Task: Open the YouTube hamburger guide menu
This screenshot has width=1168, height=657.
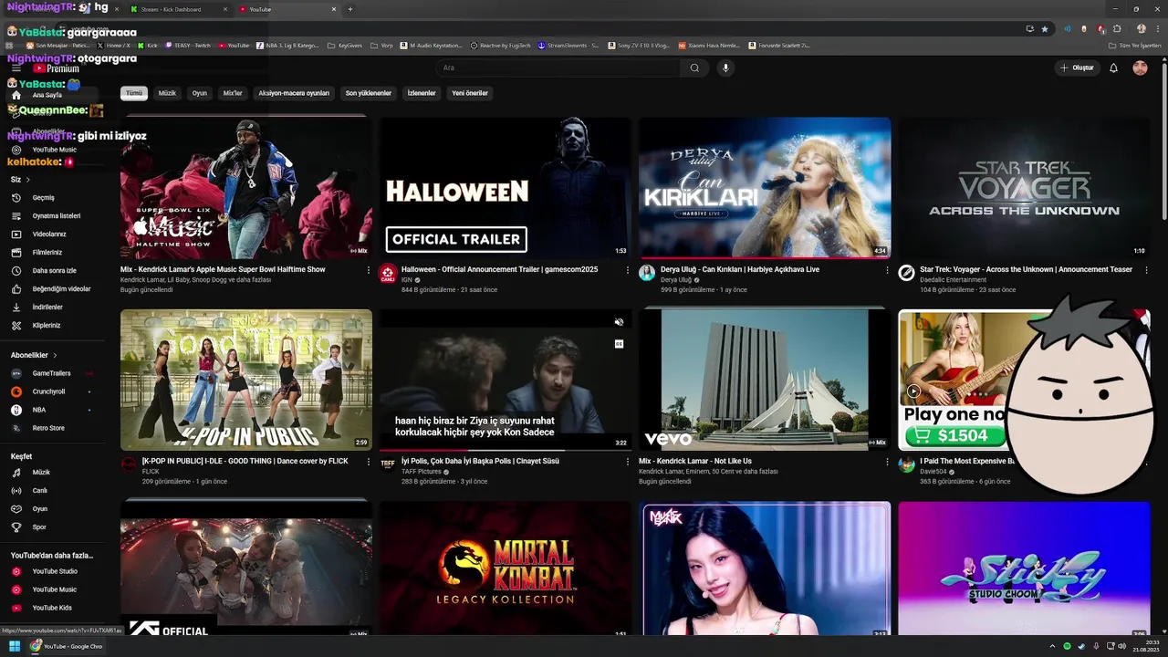Action: click(x=16, y=68)
